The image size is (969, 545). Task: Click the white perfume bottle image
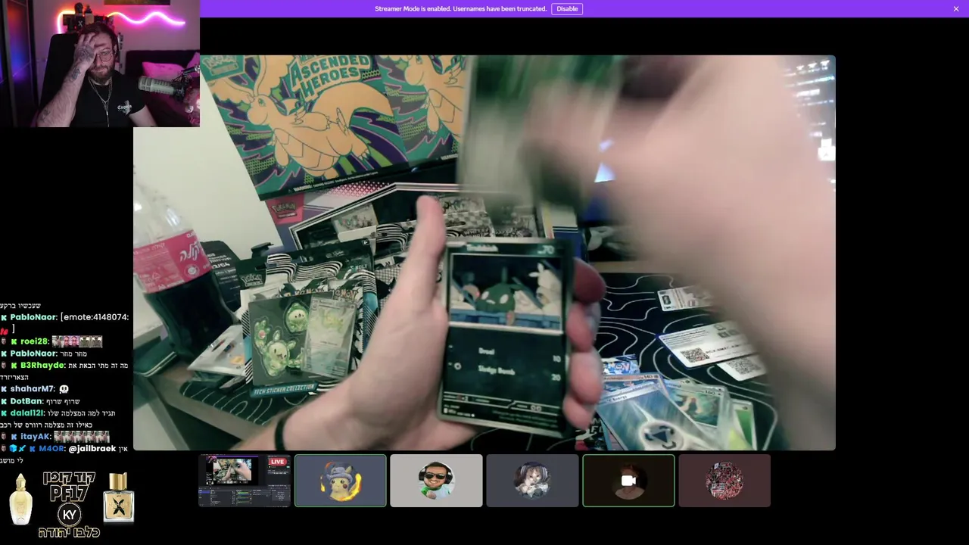[20, 500]
